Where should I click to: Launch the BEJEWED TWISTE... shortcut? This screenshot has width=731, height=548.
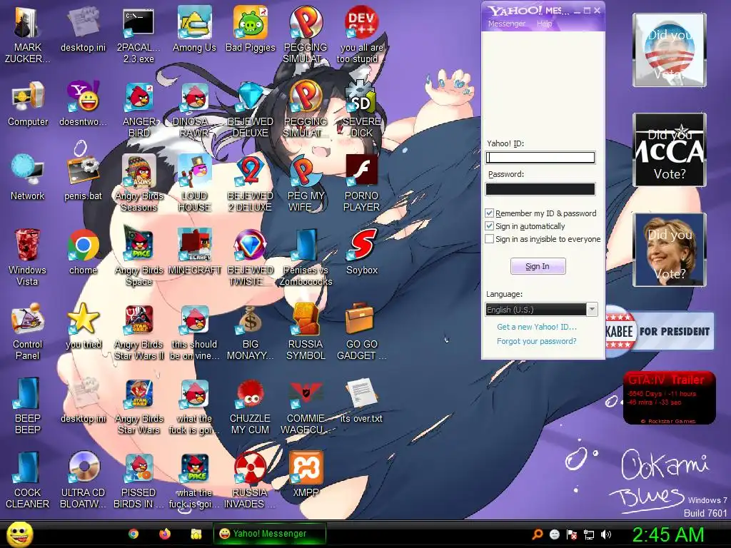pos(251,257)
